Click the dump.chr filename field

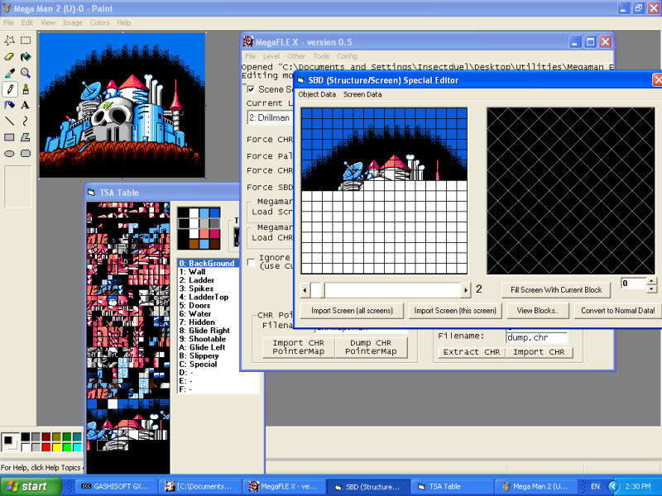pyautogui.click(x=536, y=337)
